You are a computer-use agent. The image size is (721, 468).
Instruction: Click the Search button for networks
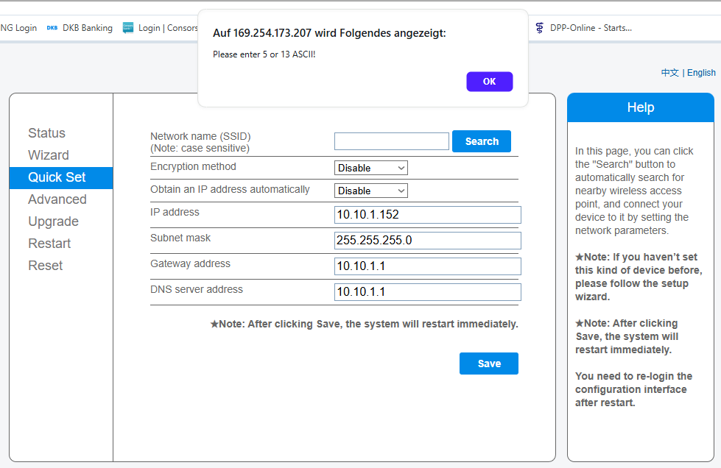pos(482,141)
